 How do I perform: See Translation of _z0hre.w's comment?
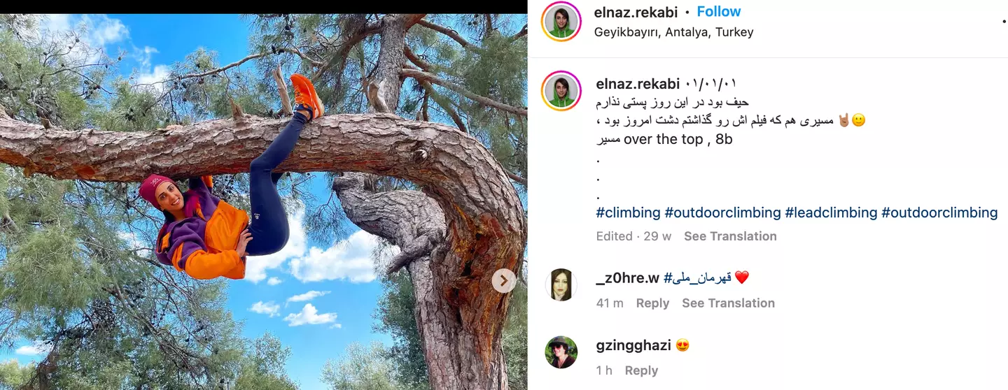(728, 303)
